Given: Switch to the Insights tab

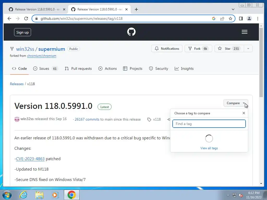Looking at the screenshot, I should [184, 68].
